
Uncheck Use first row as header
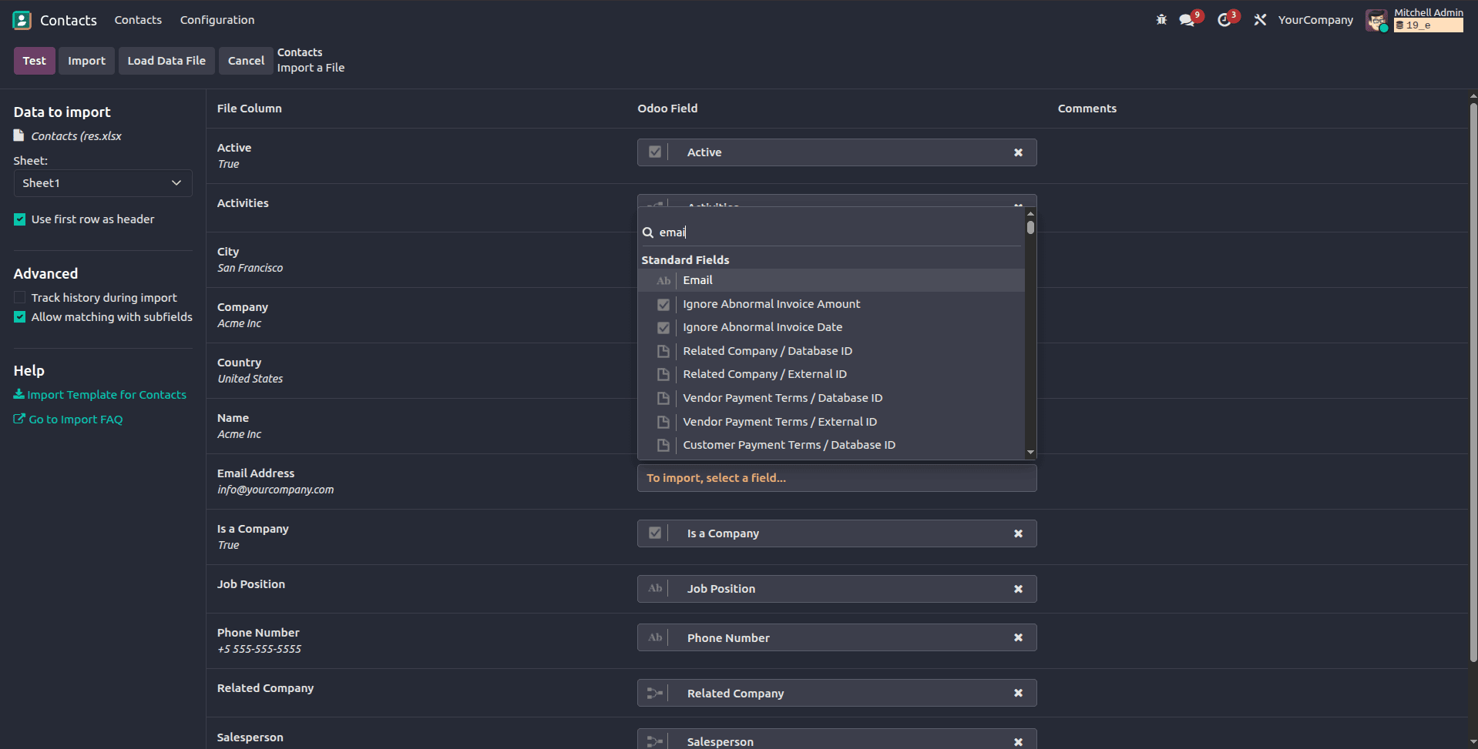click(19, 219)
